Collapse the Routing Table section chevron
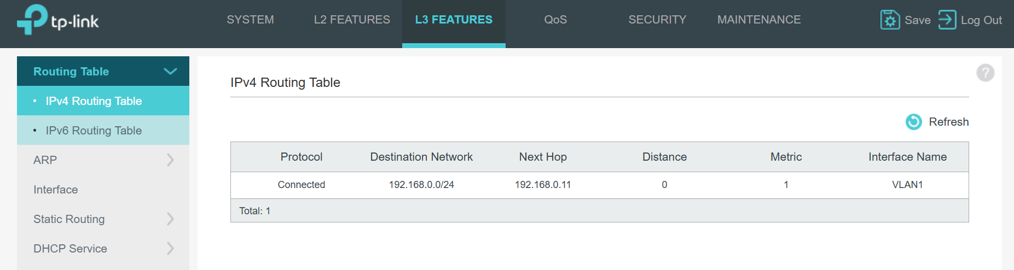 tap(170, 72)
